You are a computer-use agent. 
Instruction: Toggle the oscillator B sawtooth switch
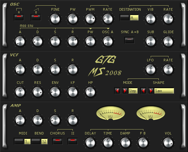tap(36, 18)
